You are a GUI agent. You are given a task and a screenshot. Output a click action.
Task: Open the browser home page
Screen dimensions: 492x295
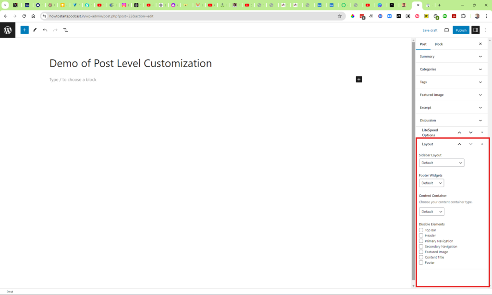tap(33, 16)
